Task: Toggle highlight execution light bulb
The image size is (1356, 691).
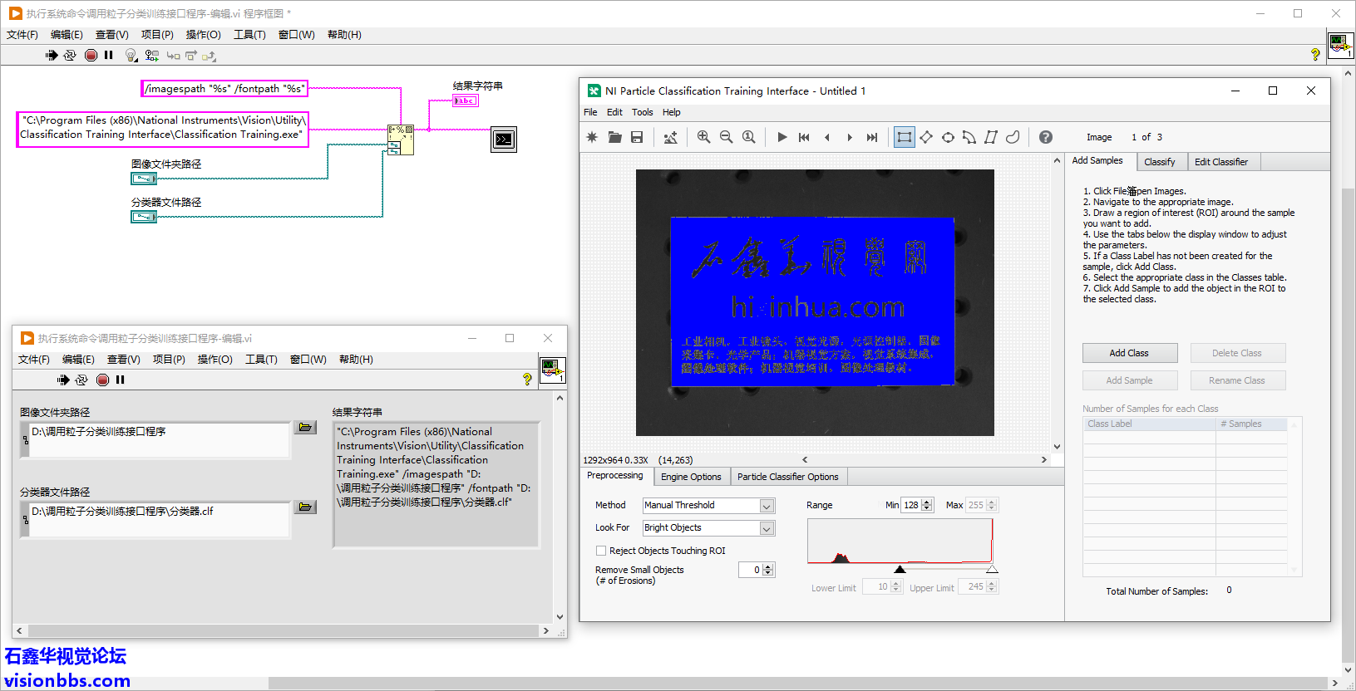Action: (131, 55)
